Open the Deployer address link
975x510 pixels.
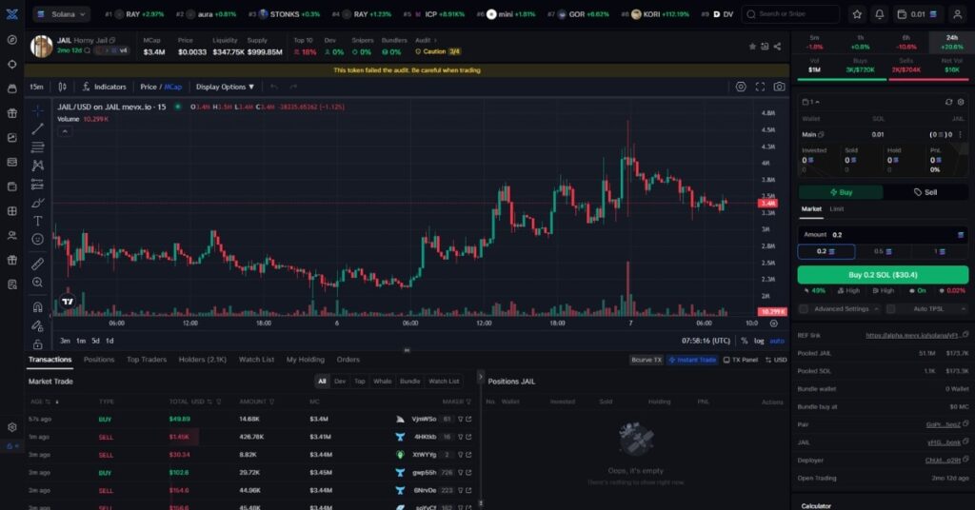tap(942, 461)
